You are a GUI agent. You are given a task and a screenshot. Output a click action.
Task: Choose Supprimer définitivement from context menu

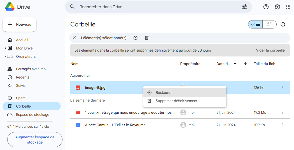pos(176,101)
